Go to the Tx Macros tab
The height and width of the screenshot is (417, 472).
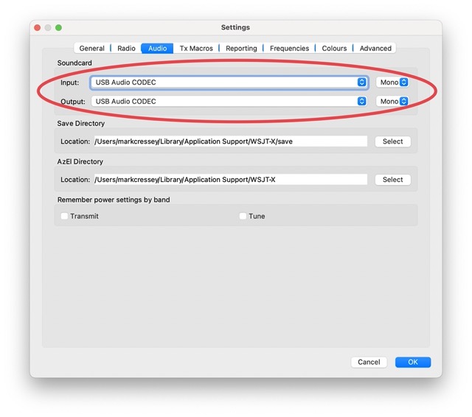coord(196,49)
